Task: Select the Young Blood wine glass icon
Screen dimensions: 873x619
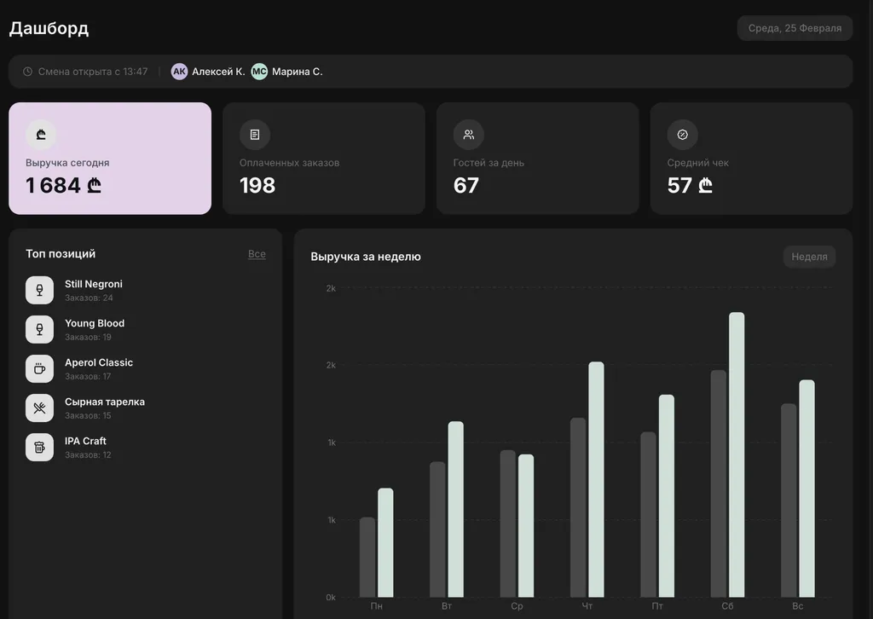Action: click(39, 329)
